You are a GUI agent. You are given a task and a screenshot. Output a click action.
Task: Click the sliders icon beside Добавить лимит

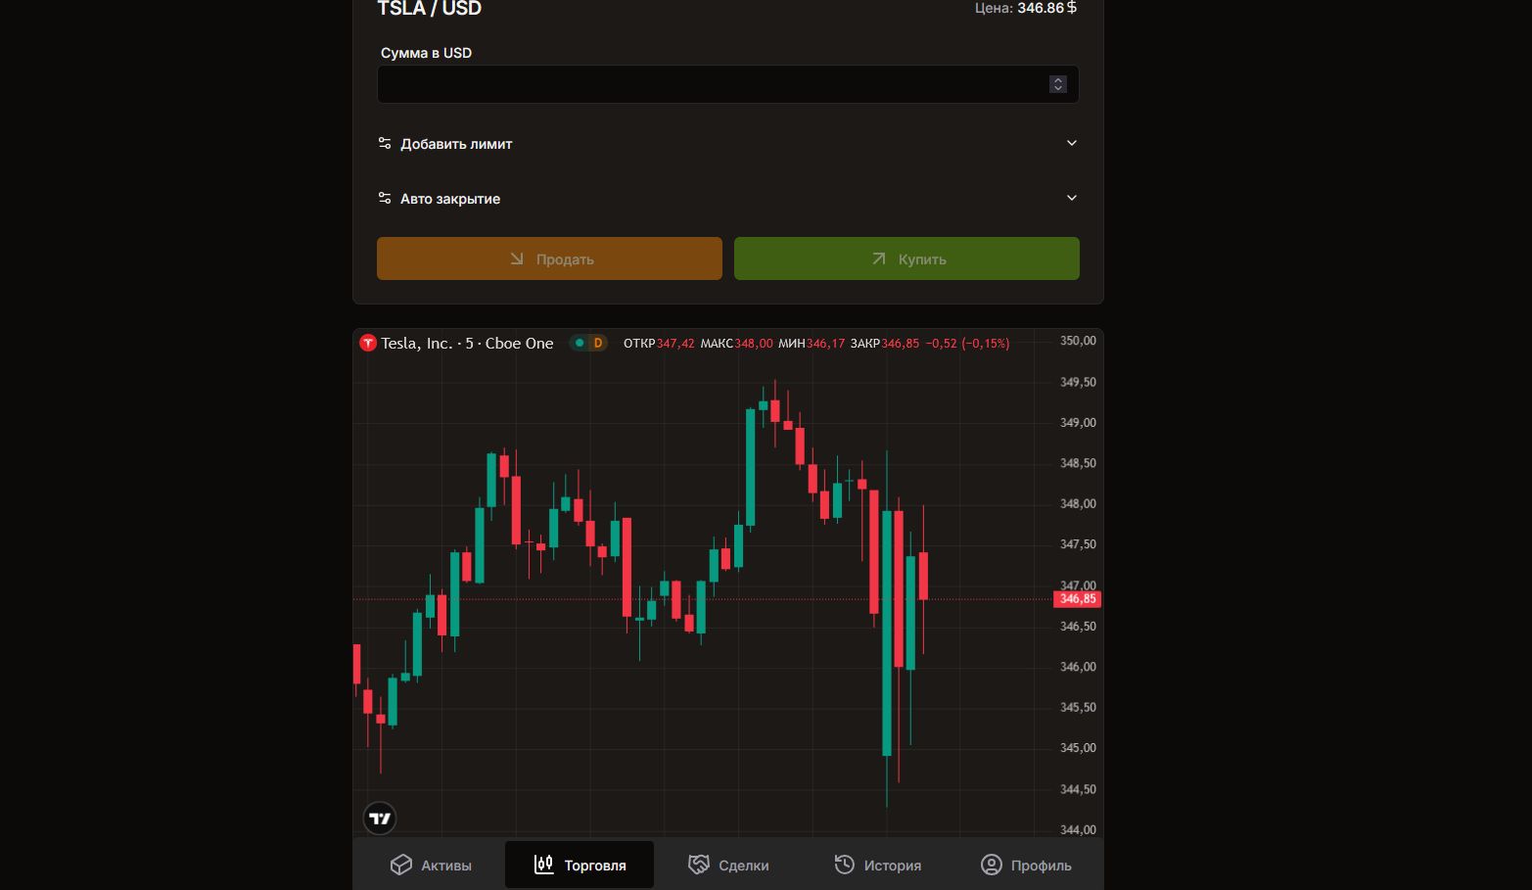(385, 143)
